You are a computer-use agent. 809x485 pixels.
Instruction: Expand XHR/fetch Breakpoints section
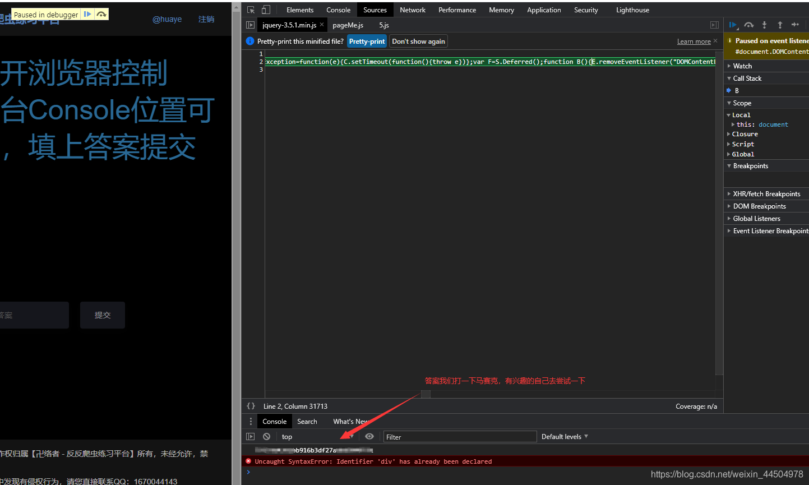click(766, 193)
